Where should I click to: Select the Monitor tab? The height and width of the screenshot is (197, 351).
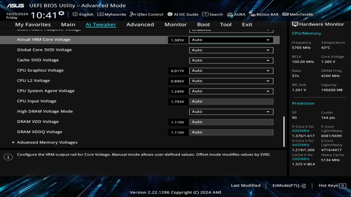coord(175,24)
